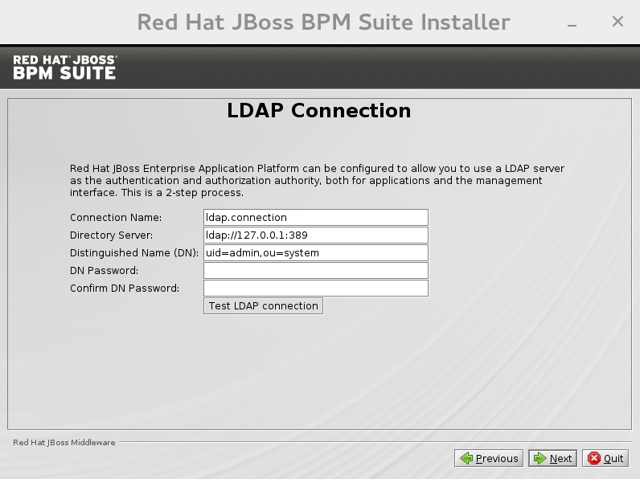Go to the next step with Next

pos(552,458)
